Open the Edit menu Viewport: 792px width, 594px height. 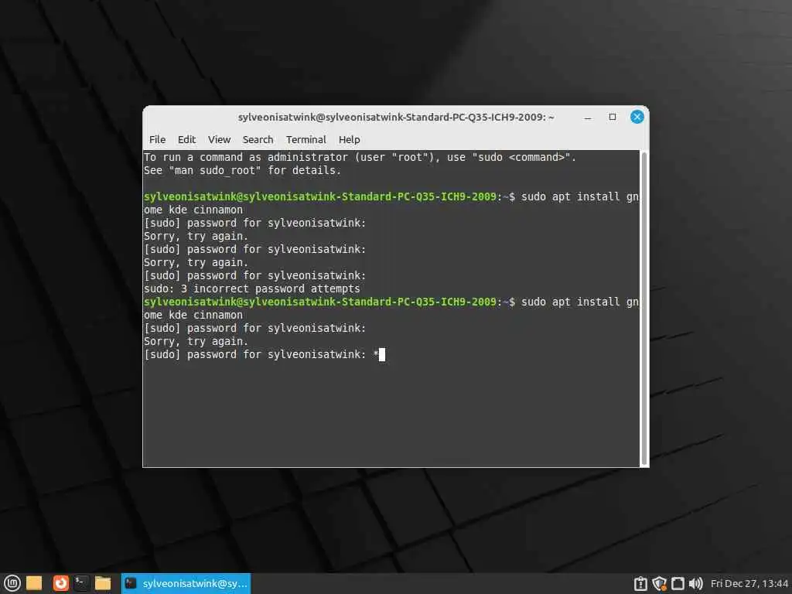(186, 139)
